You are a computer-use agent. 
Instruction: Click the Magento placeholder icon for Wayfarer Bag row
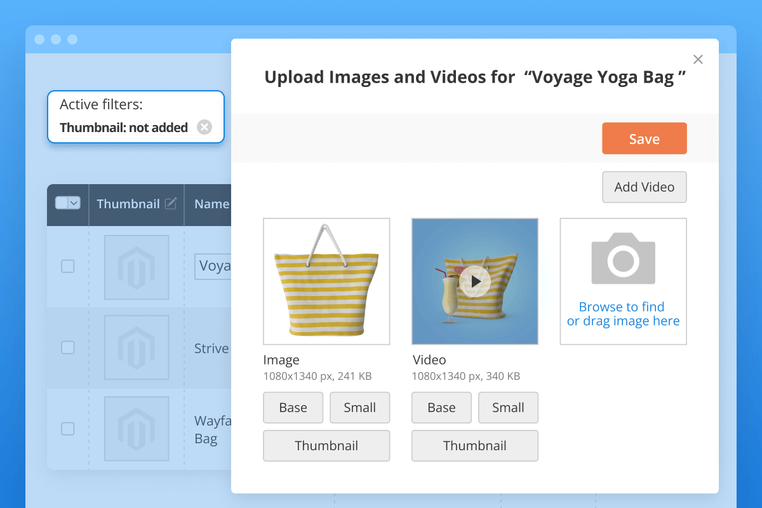pyautogui.click(x=137, y=429)
